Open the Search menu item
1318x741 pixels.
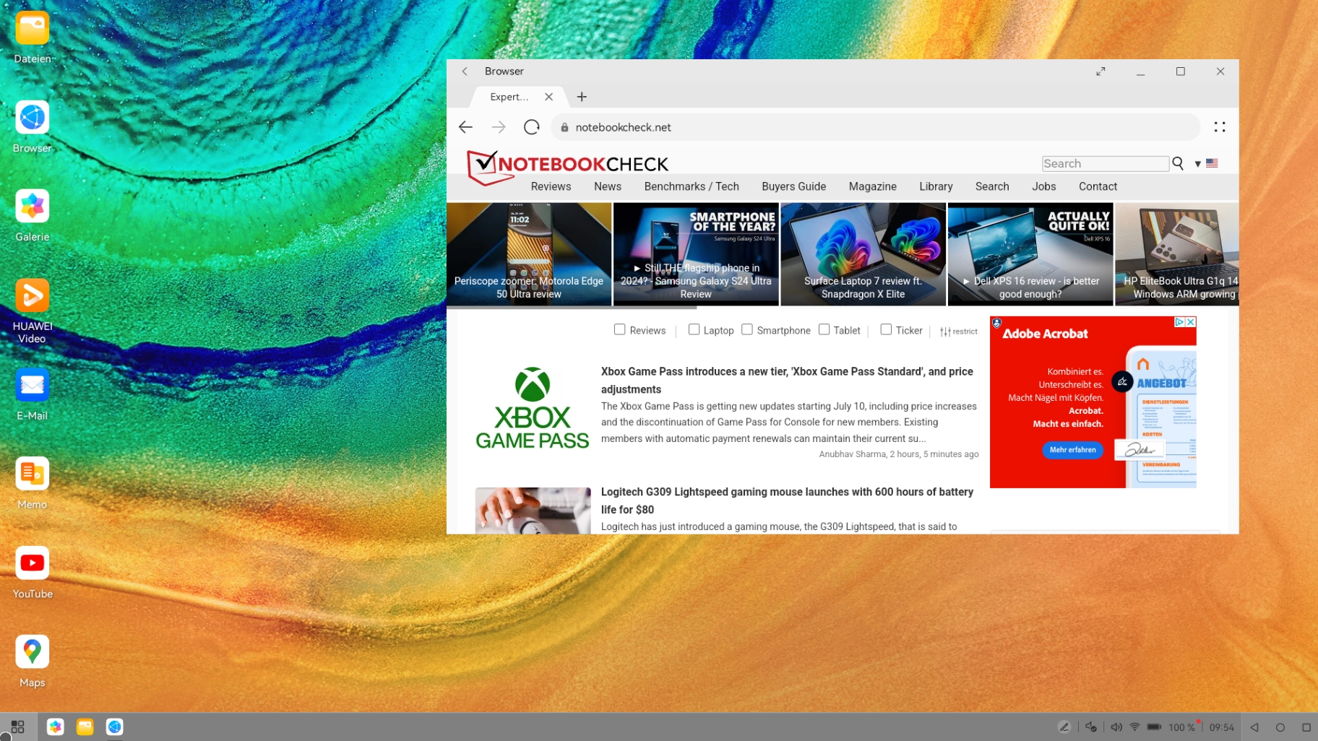tap(992, 186)
